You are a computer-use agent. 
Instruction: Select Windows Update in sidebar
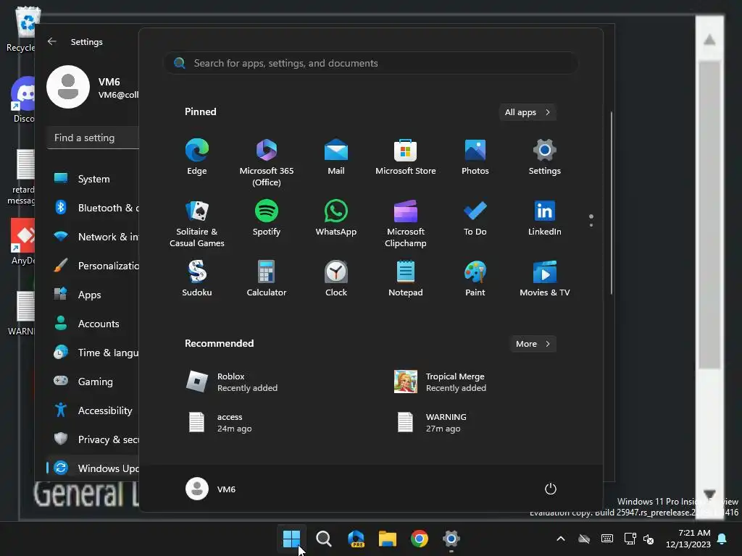click(93, 468)
